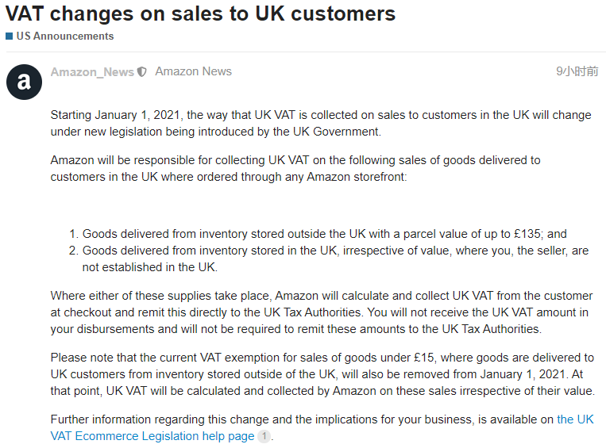The height and width of the screenshot is (448, 606).
Task: Open the Amazon_News user profile
Action: coord(92,72)
